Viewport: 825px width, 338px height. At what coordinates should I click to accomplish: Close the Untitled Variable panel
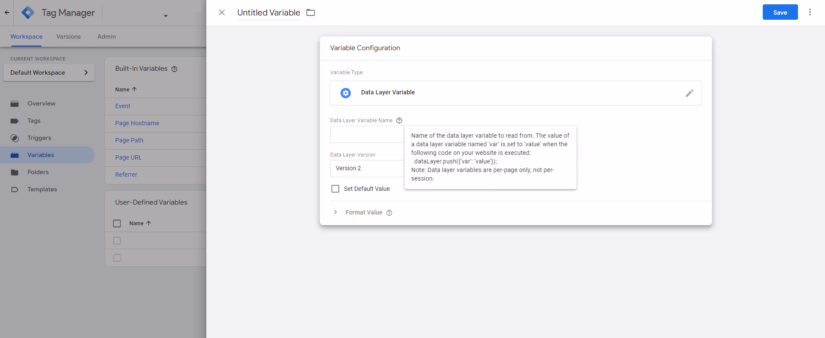pyautogui.click(x=222, y=12)
